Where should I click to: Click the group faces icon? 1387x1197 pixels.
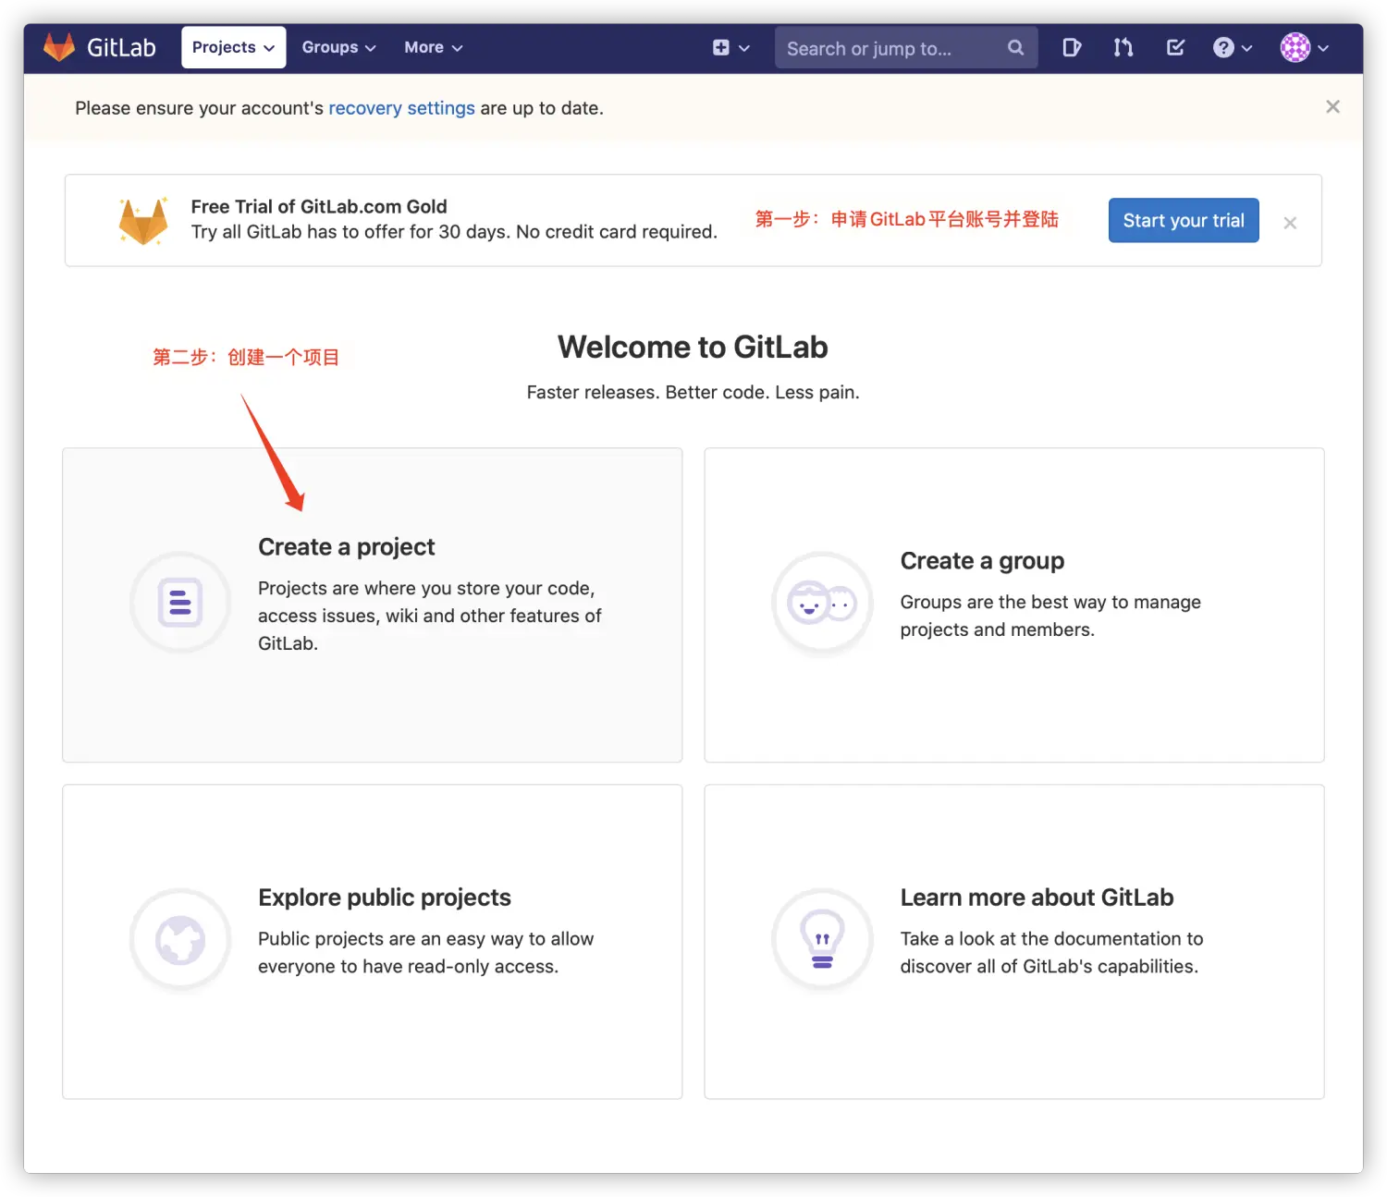822,603
